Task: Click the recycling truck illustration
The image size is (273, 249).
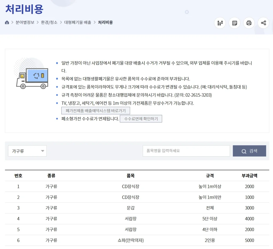Action: pos(32,77)
